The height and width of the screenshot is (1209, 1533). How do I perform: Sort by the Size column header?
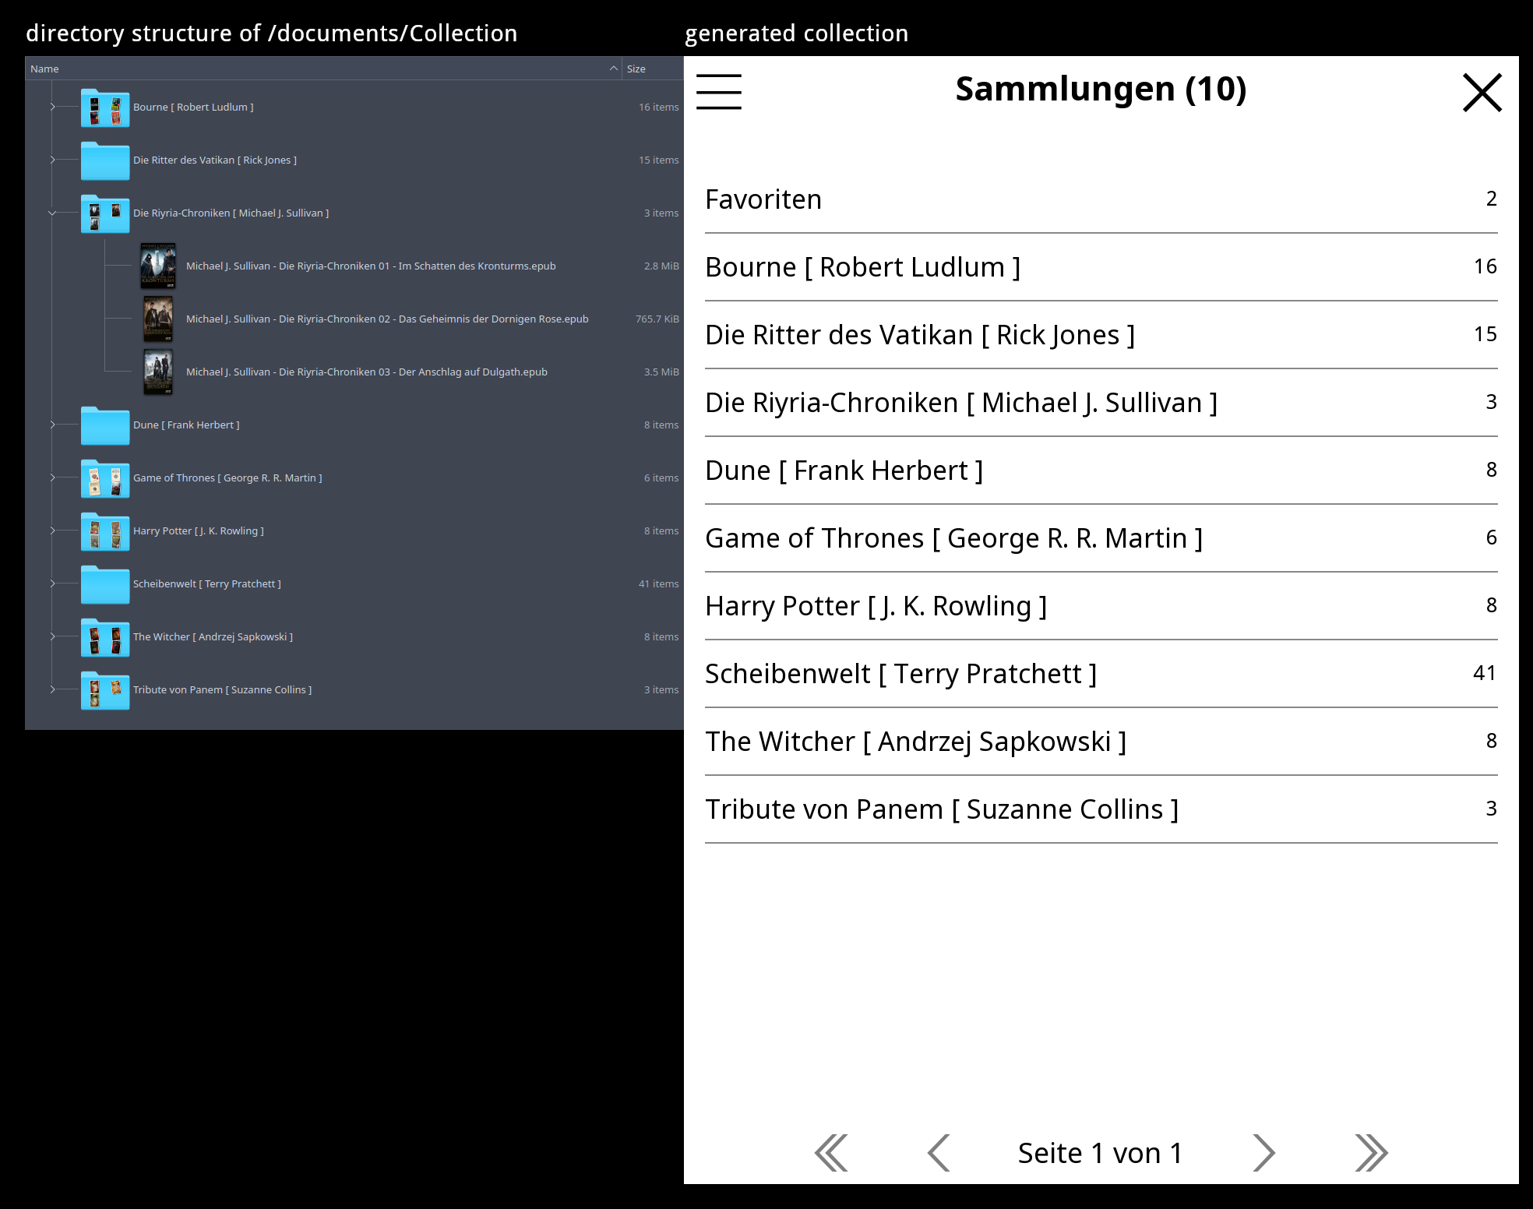653,69
